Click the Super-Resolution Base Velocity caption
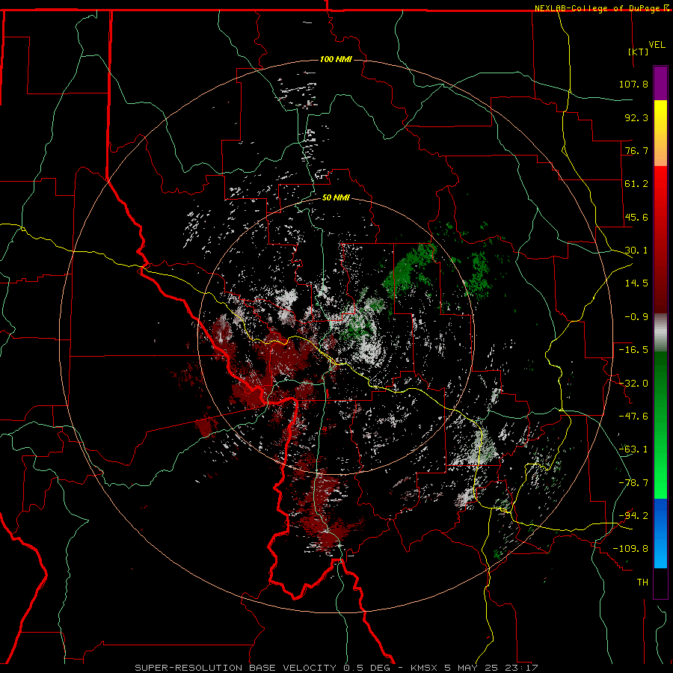Viewport: 673px width, 673px height. coord(336,668)
